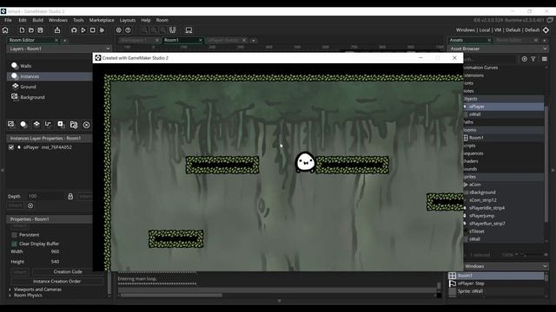Viewport: 556px width, 312px height.
Task: Close the Room1 tab
Action: point(201,40)
